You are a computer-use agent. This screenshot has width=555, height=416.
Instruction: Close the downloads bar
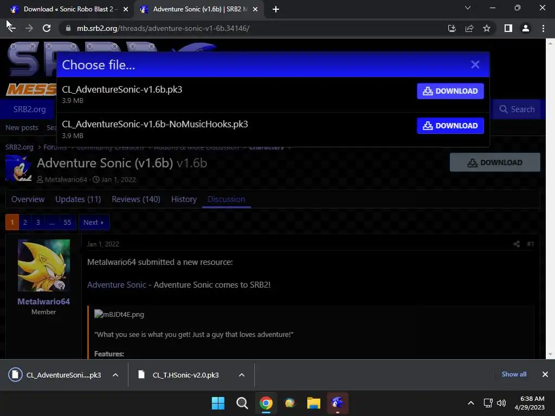[x=545, y=374]
